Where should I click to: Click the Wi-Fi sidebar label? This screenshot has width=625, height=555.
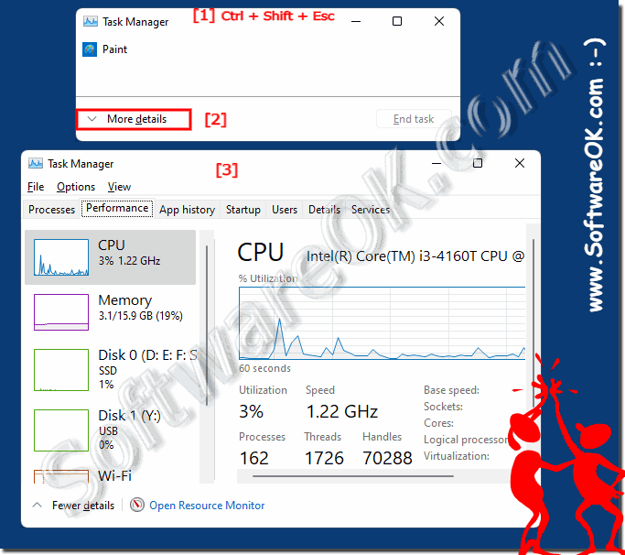(114, 475)
